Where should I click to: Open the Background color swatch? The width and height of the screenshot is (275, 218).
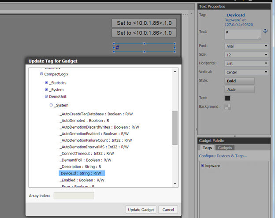click(228, 107)
